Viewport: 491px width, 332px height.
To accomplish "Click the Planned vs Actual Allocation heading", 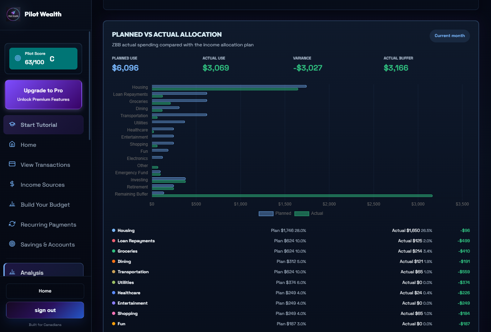I will 167,35.
